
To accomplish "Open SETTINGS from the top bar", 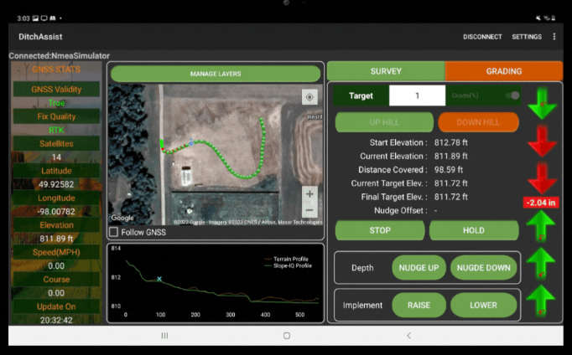I will (527, 37).
